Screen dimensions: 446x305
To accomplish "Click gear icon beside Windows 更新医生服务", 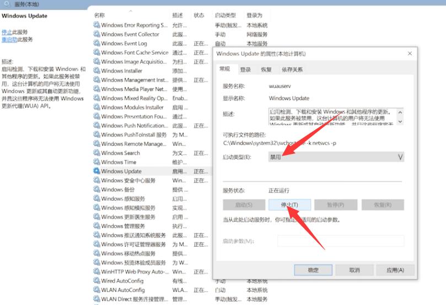I will pyautogui.click(x=96, y=217).
